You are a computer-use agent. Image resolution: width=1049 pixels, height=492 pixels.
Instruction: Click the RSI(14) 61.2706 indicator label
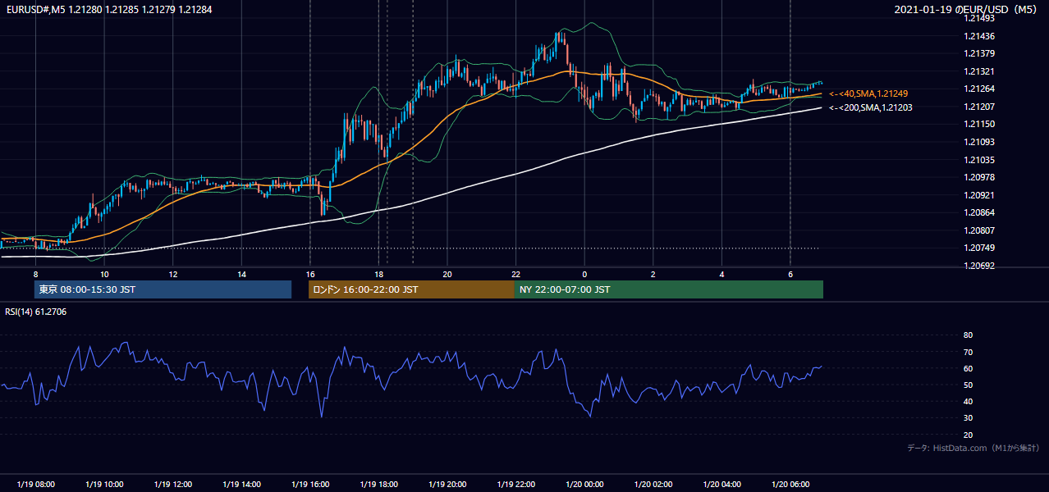click(x=36, y=312)
